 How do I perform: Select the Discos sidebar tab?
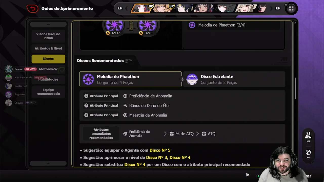click(48, 59)
